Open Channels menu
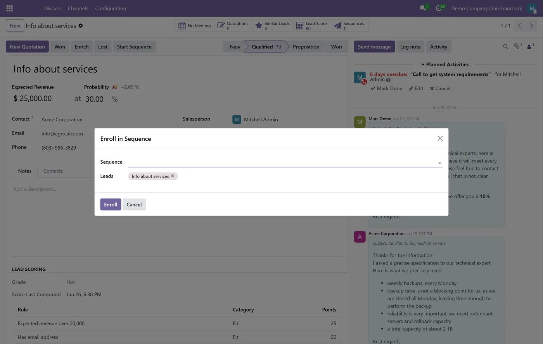 pos(78,8)
